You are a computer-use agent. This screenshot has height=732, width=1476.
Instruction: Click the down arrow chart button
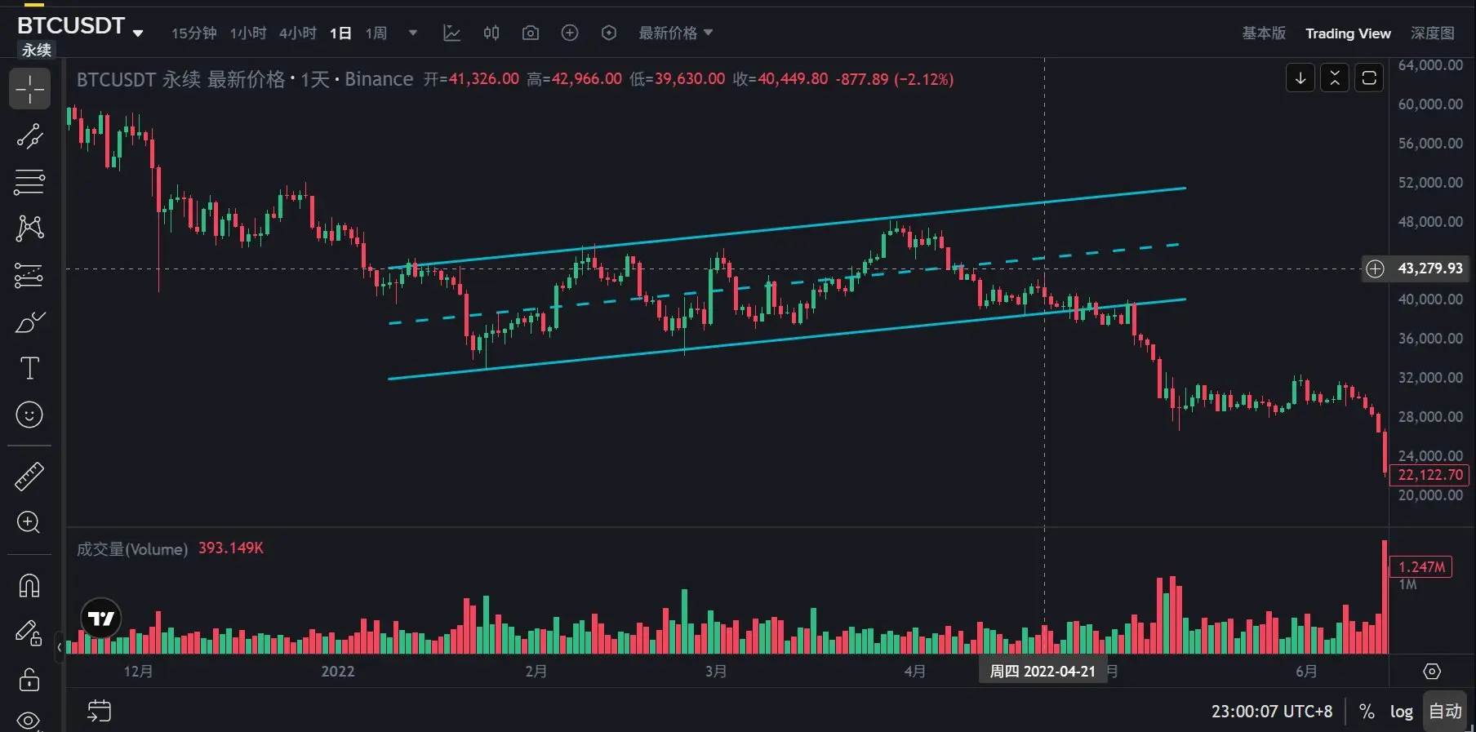(x=1300, y=78)
